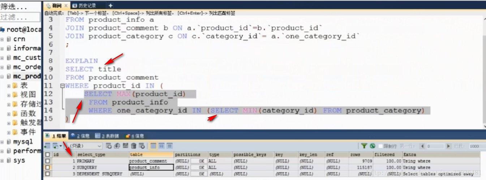Click the delete row trash icon

pyautogui.click(x=133, y=146)
